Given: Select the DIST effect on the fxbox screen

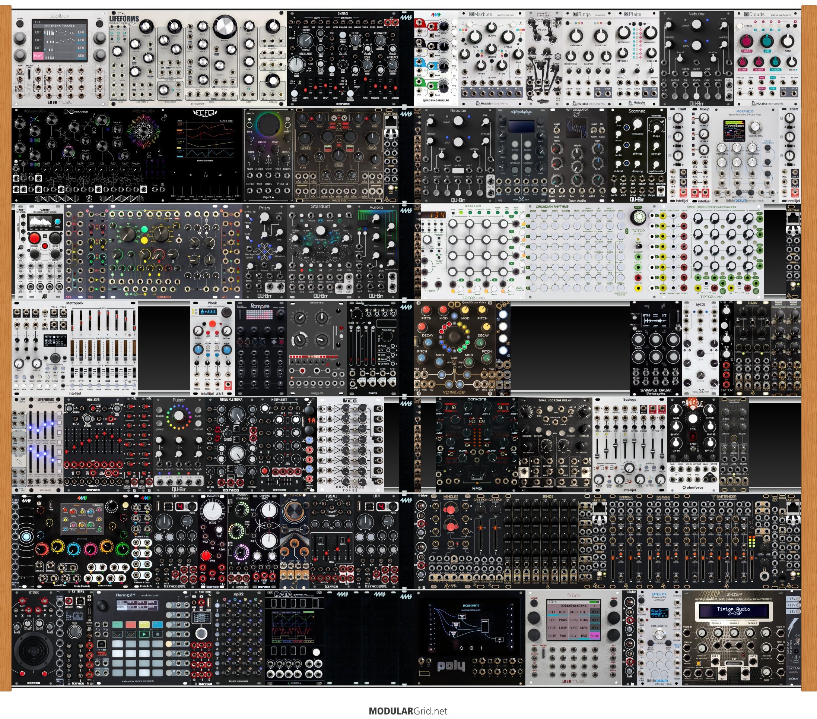Looking at the screenshot, I should [562, 612].
